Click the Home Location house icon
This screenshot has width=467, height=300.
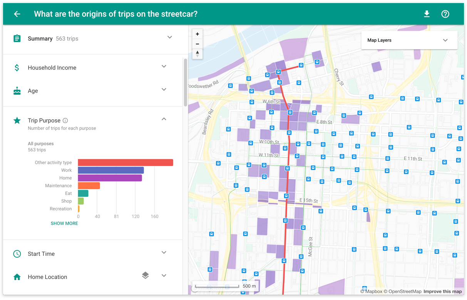(17, 277)
